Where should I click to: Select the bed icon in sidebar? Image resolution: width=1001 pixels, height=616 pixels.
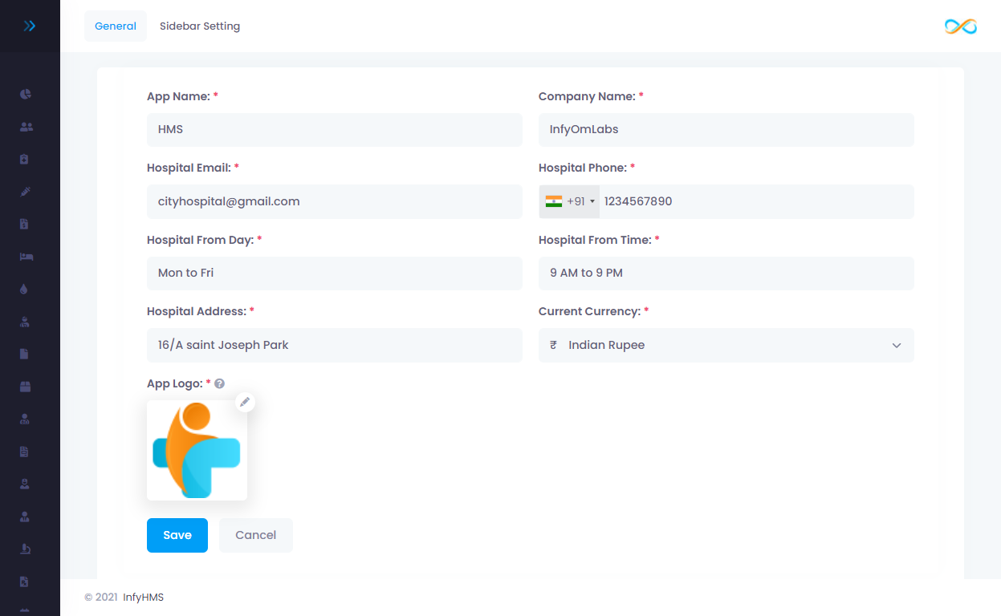pyautogui.click(x=26, y=257)
